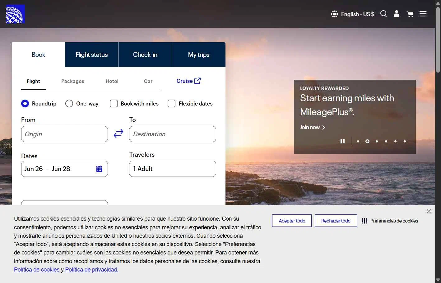Viewport: 441px width, 283px height.
Task: Select the Packages sub-tab
Action: [73, 81]
